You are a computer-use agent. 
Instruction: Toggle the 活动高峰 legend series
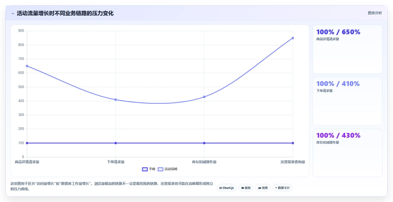point(167,169)
